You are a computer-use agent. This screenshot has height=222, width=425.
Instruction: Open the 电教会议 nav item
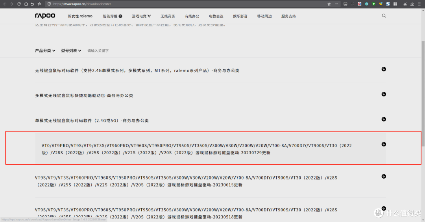pyautogui.click(x=216, y=16)
